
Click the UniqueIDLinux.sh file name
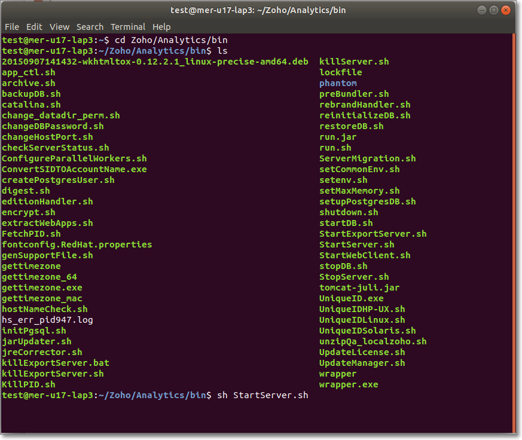(x=362, y=320)
